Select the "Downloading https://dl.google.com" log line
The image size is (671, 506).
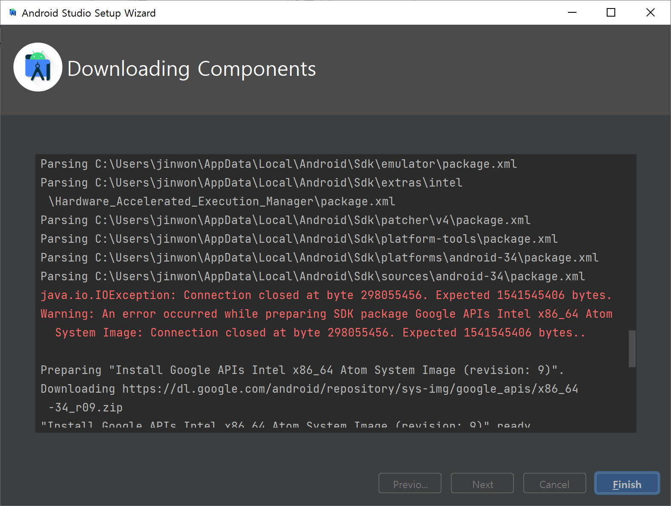[x=309, y=389]
